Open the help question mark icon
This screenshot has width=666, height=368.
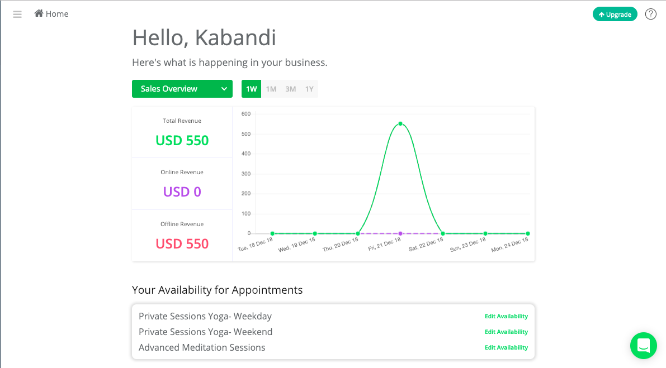click(x=651, y=14)
